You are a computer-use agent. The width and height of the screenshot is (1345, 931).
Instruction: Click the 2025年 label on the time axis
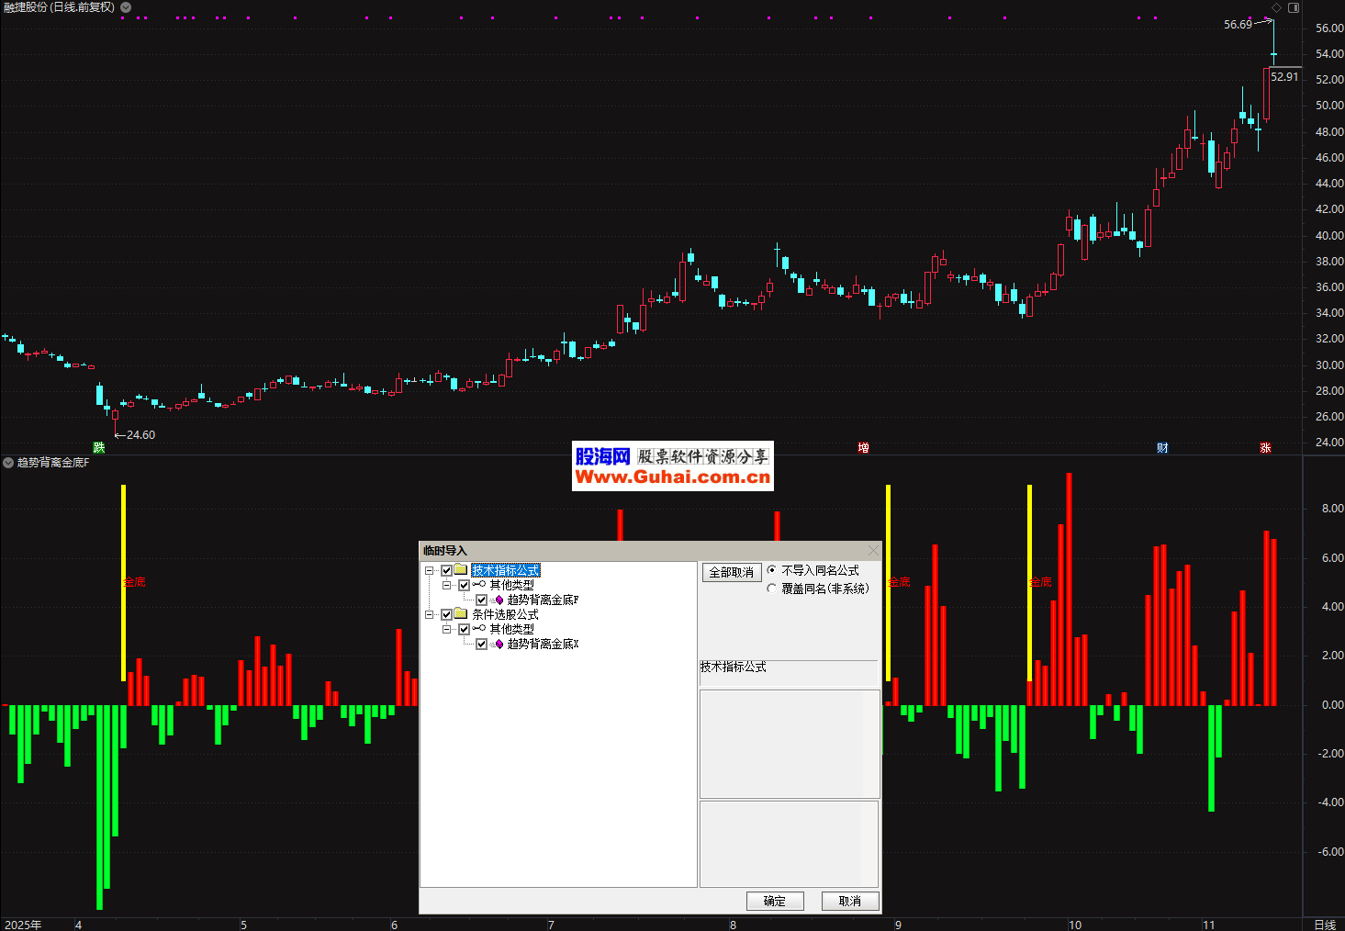[x=23, y=925]
